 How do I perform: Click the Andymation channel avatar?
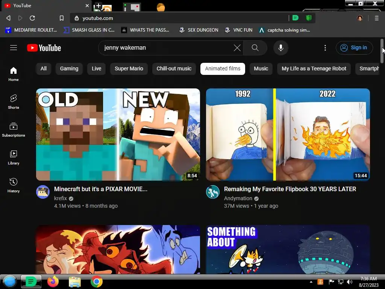tap(213, 192)
